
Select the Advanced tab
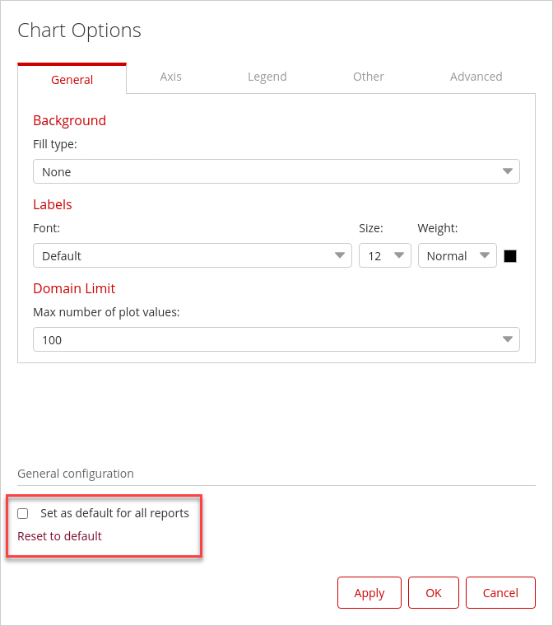pos(476,77)
